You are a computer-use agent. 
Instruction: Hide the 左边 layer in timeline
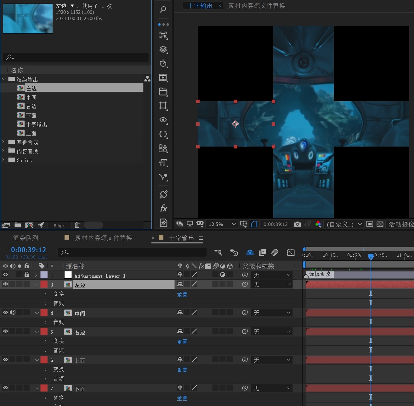(5, 284)
